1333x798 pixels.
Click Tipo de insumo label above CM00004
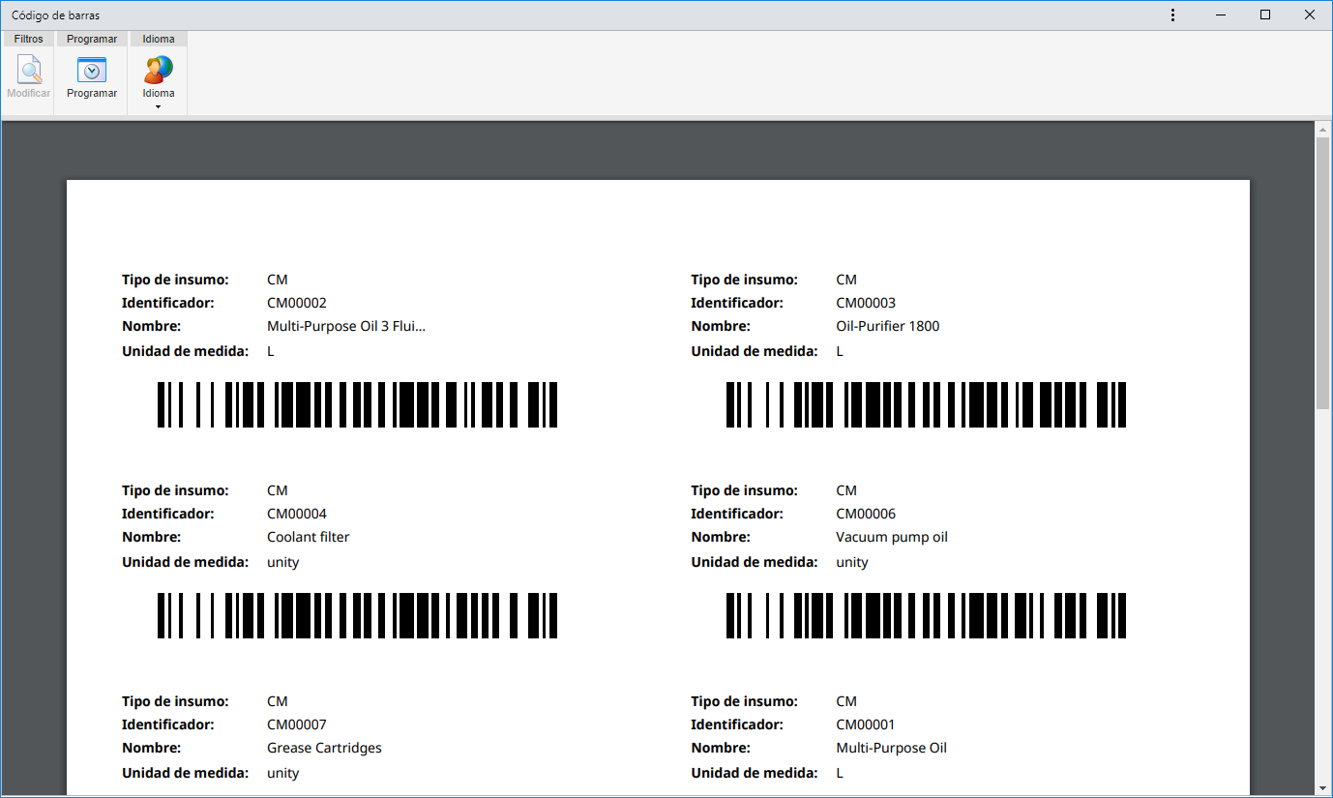(x=175, y=490)
